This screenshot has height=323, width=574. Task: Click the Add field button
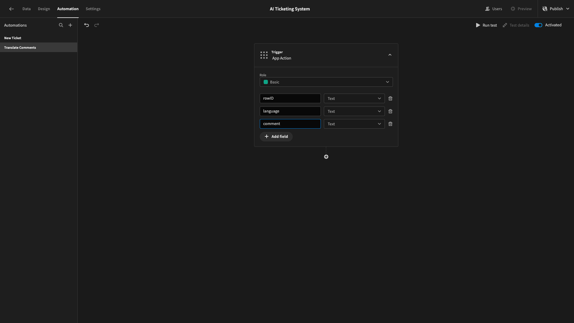coord(276,137)
